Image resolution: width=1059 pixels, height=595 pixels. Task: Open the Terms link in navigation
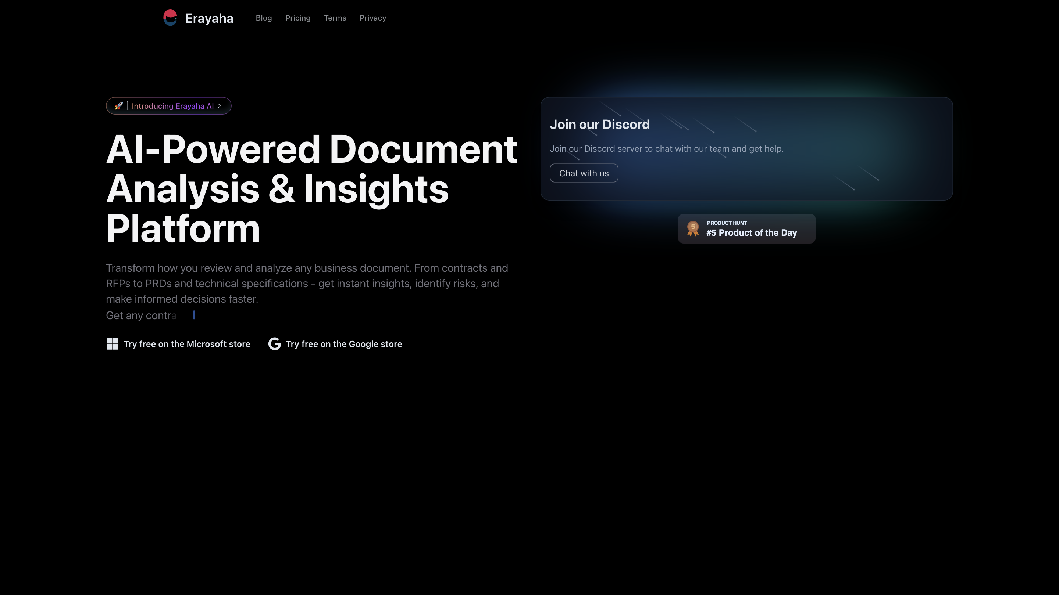pos(335,18)
